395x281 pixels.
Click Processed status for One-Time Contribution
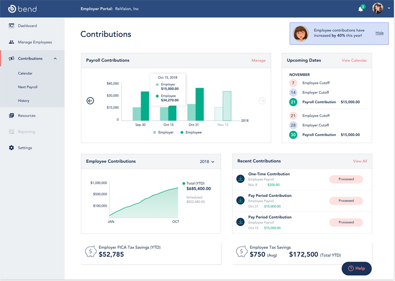point(346,179)
